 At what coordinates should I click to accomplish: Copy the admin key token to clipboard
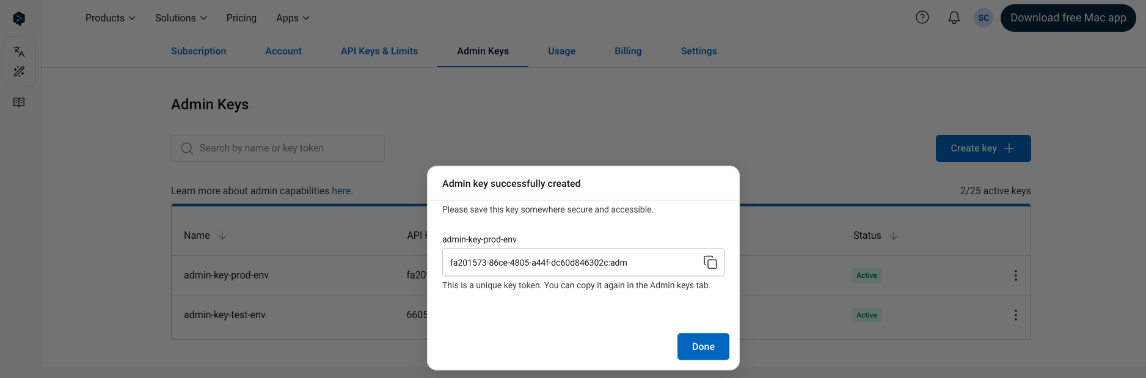pyautogui.click(x=710, y=263)
